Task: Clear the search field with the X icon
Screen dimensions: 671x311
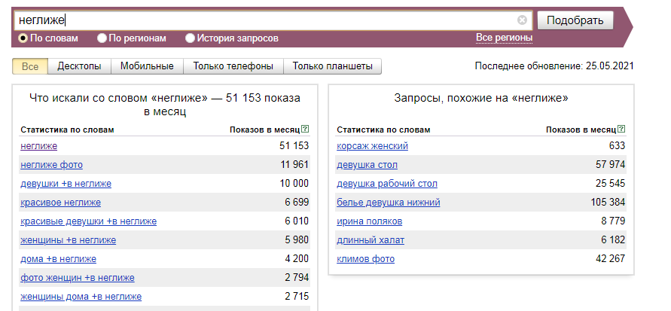Action: [522, 20]
